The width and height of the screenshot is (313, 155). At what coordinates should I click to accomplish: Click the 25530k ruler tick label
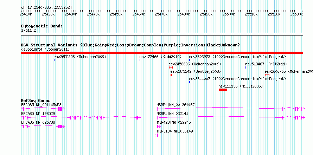296,14
